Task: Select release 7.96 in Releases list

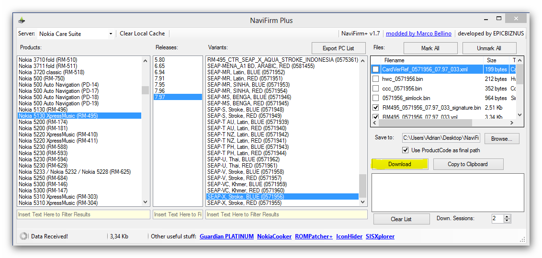Action: pyautogui.click(x=159, y=91)
